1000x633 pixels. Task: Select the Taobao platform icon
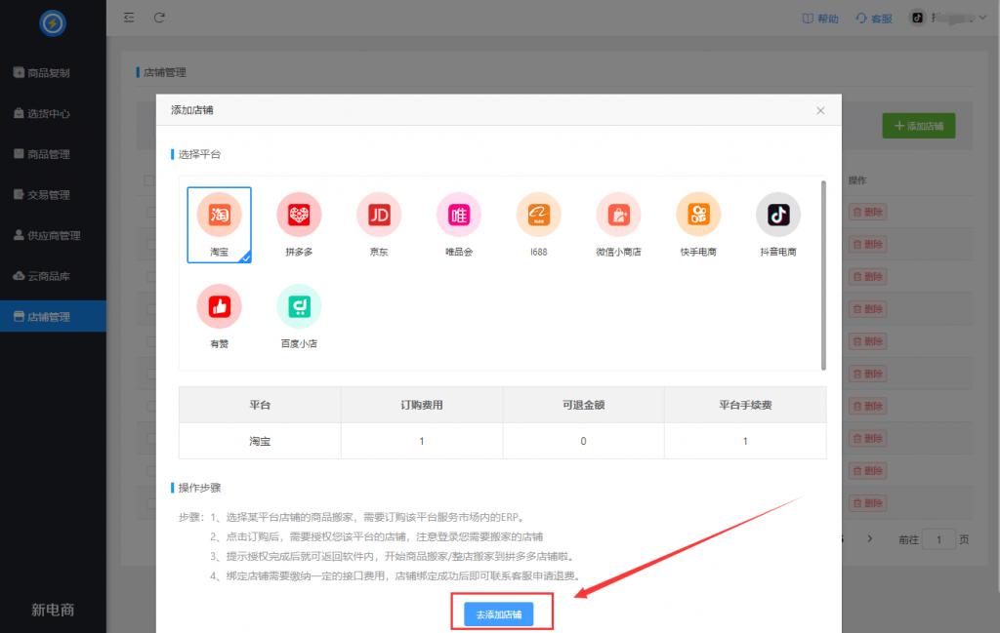(x=219, y=216)
